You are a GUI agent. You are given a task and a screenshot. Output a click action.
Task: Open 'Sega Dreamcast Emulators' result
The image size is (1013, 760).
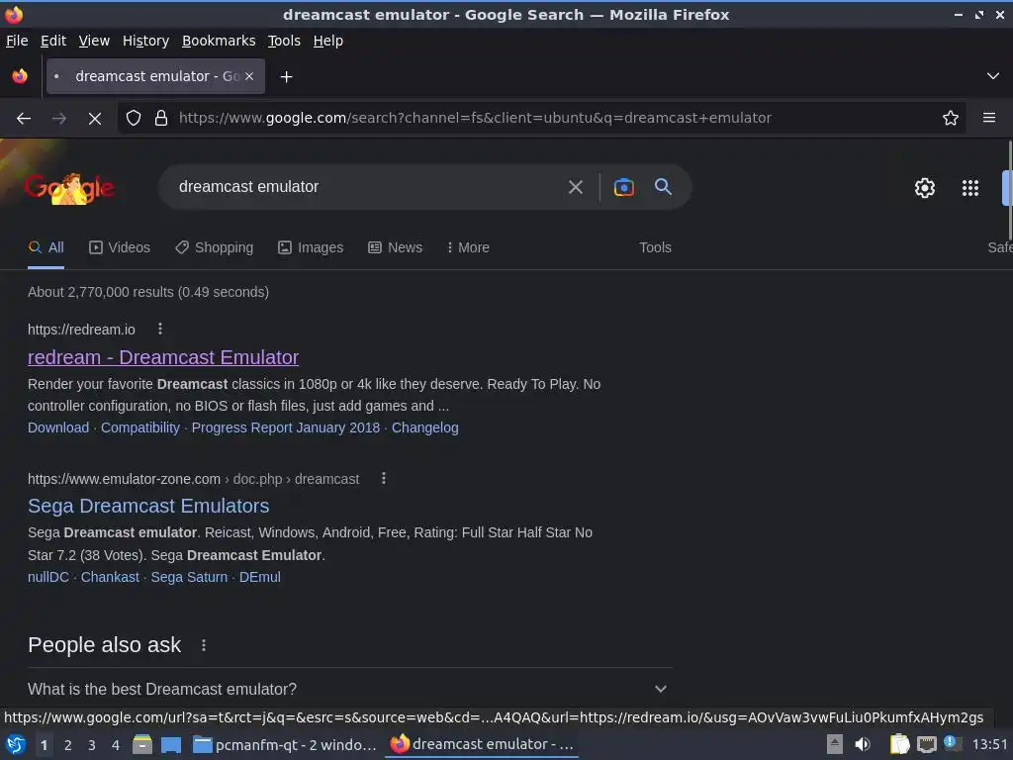click(148, 506)
